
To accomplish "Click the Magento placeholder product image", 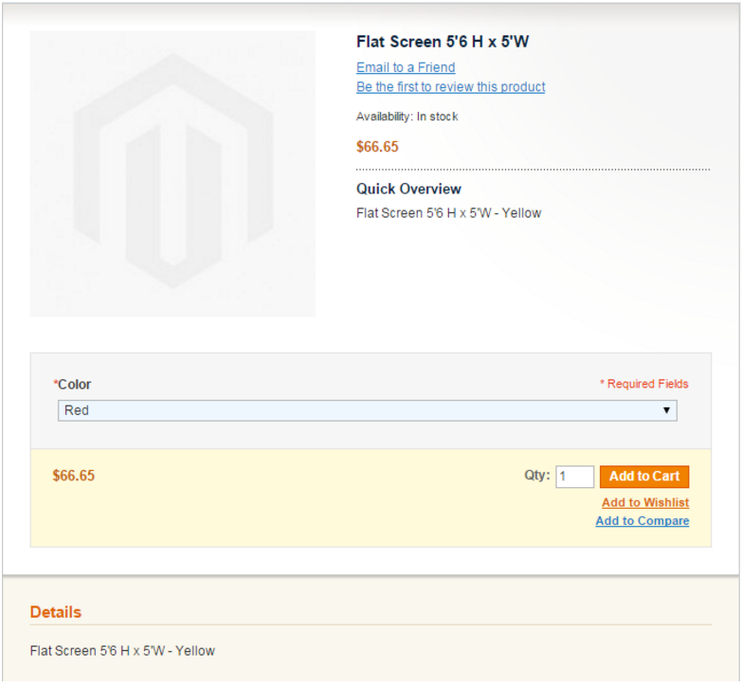I will (172, 173).
